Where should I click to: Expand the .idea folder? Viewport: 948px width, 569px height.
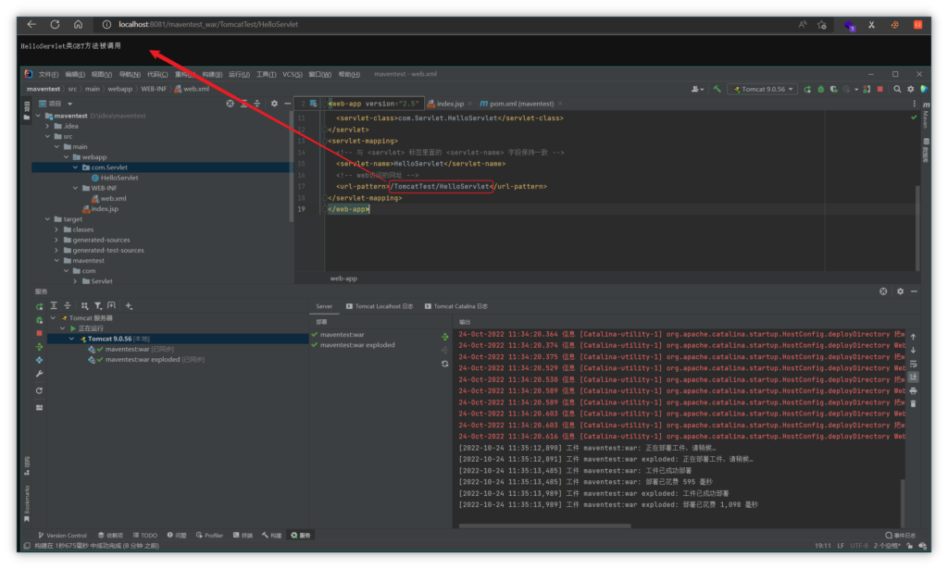(x=48, y=126)
